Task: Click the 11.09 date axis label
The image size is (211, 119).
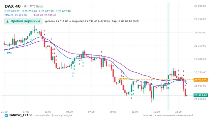Action: coord(135,112)
